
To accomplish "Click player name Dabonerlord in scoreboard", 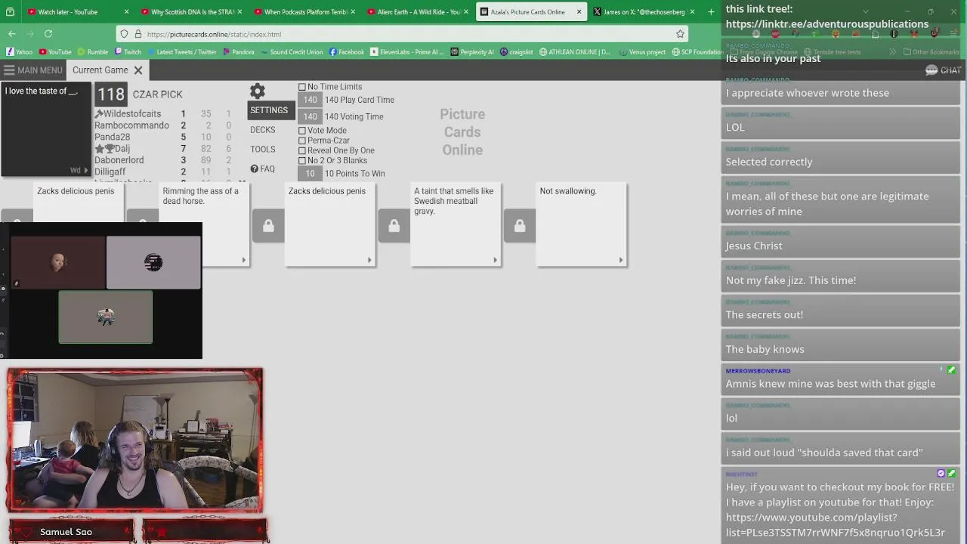I will click(119, 160).
